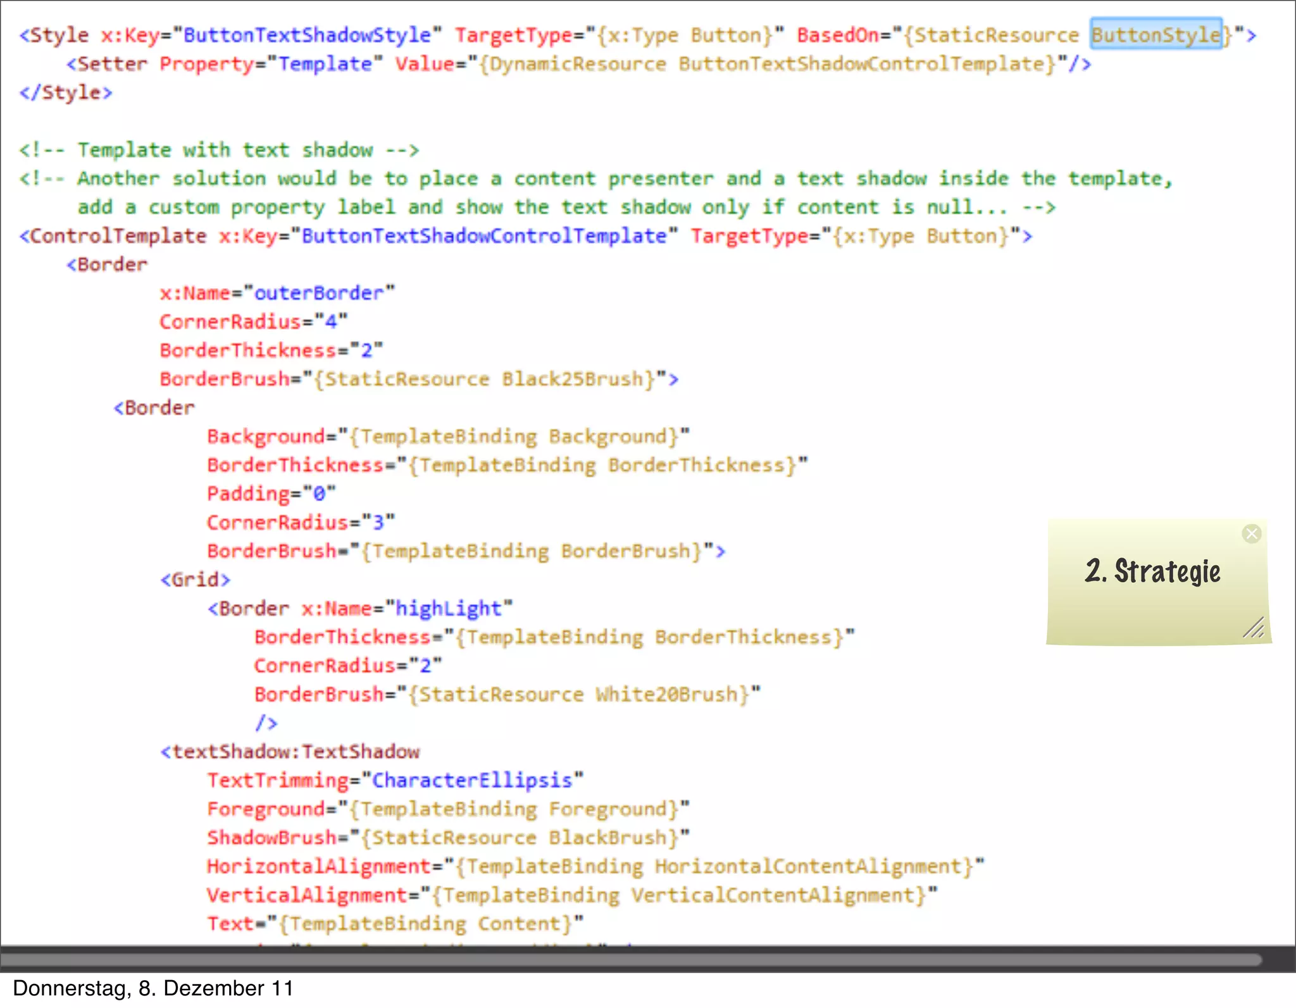Click the HorizontalContentAlignment binding

pyautogui.click(x=807, y=866)
